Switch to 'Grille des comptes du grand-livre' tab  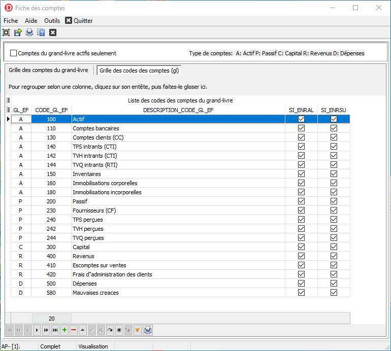pos(48,70)
